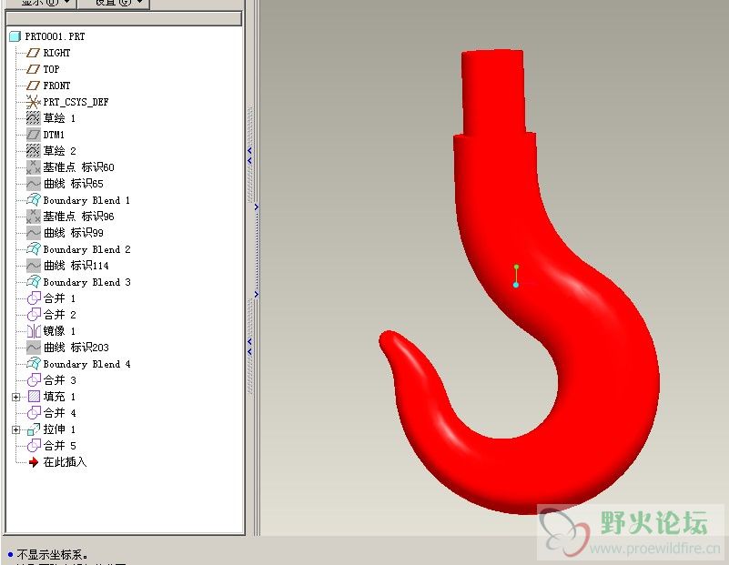Image resolution: width=729 pixels, height=565 pixels.
Task: Select 草绘 1 label
Action: (59, 118)
